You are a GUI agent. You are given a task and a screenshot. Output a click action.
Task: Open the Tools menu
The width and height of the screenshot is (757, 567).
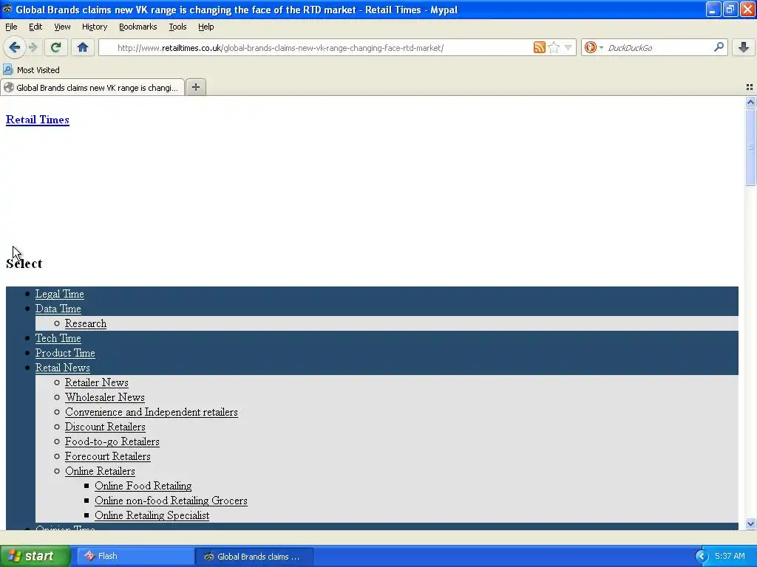click(x=177, y=27)
